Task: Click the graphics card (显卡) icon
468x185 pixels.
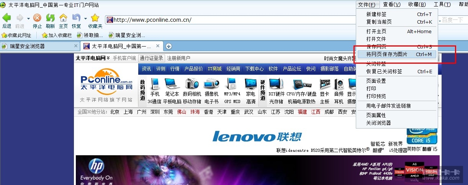Action: (325, 84)
